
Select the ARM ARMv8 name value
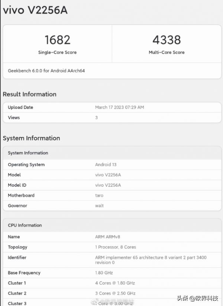click(107, 237)
